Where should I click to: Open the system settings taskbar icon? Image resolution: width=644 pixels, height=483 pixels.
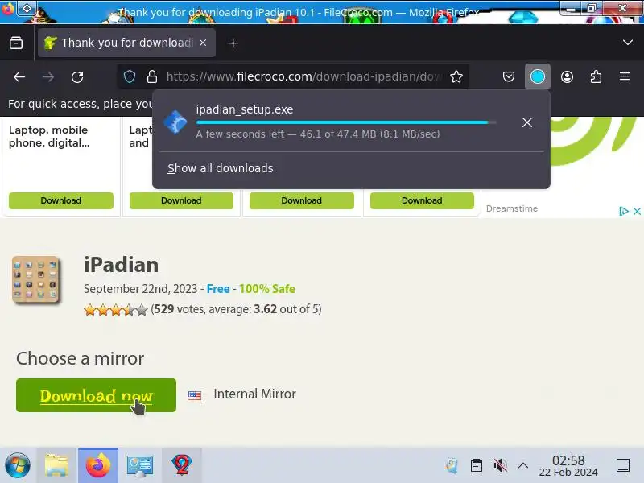139,465
